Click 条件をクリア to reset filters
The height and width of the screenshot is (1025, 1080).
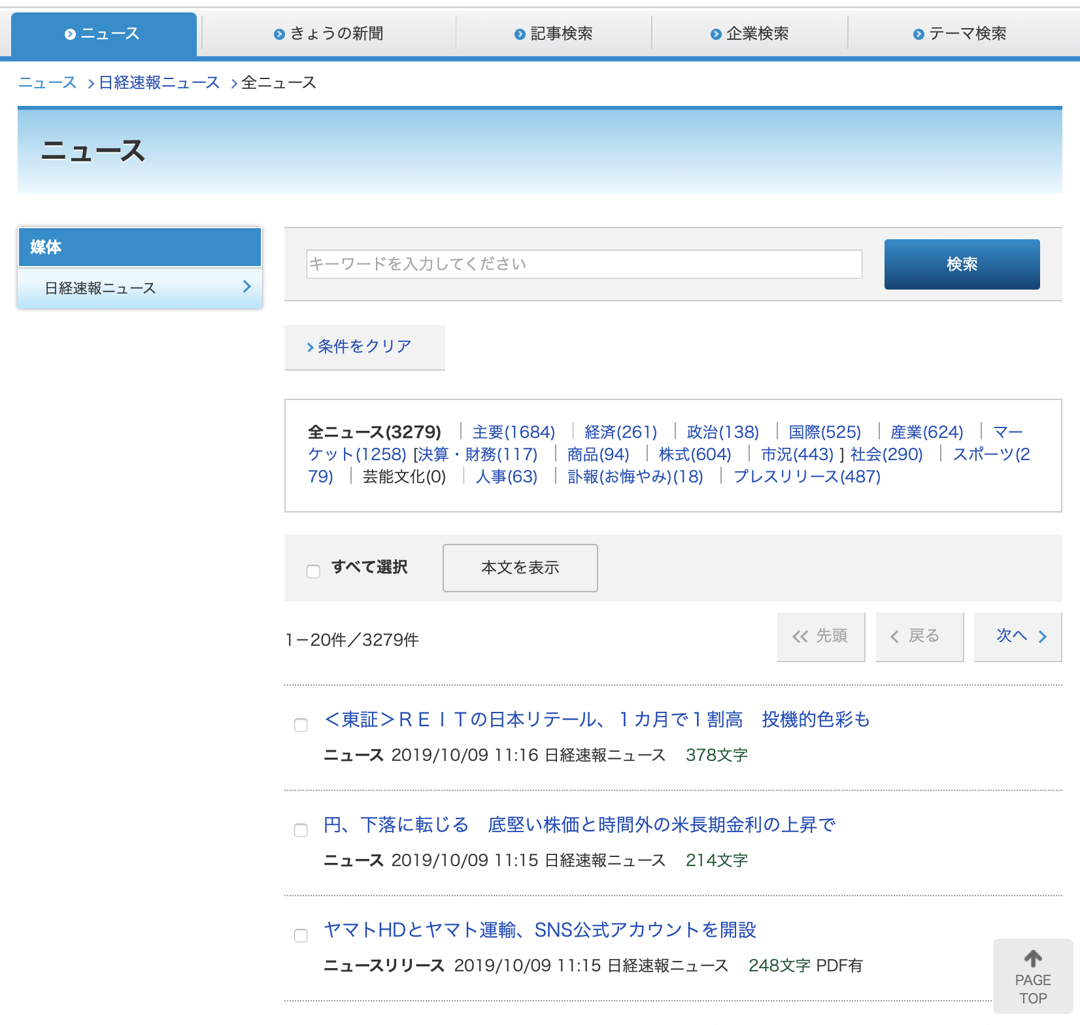(364, 346)
